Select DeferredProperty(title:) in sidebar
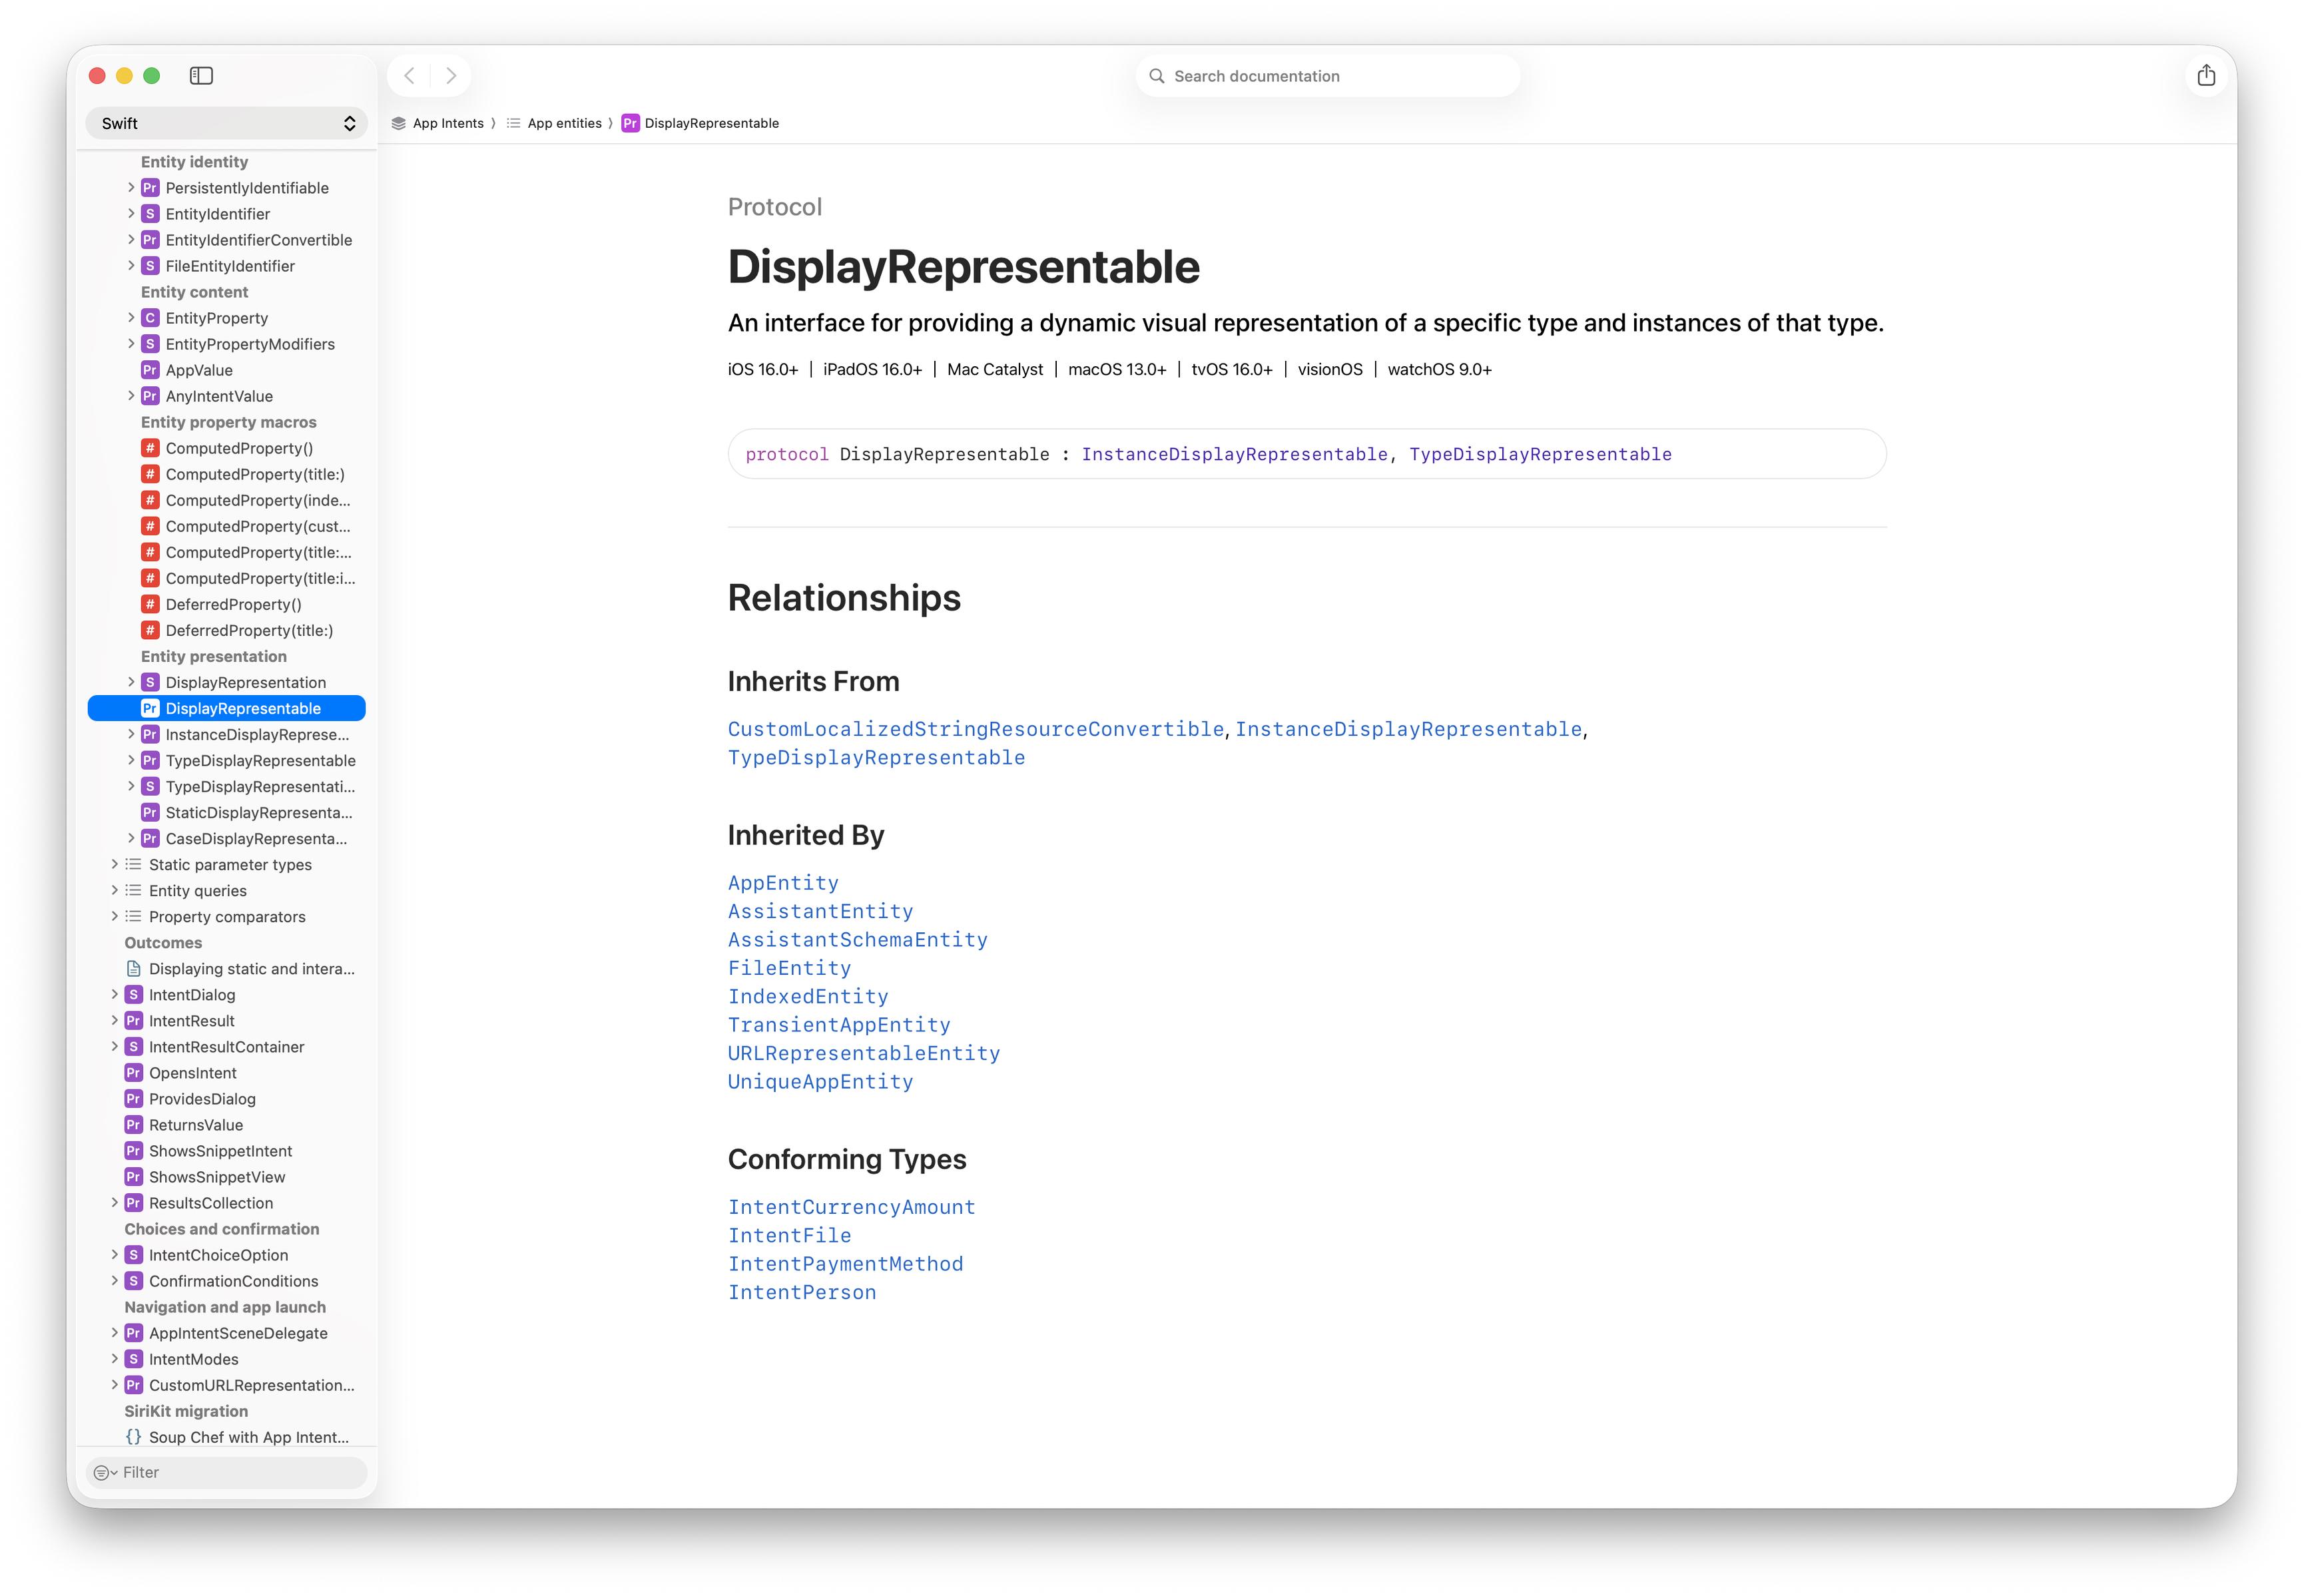The image size is (2304, 1596). tap(249, 630)
